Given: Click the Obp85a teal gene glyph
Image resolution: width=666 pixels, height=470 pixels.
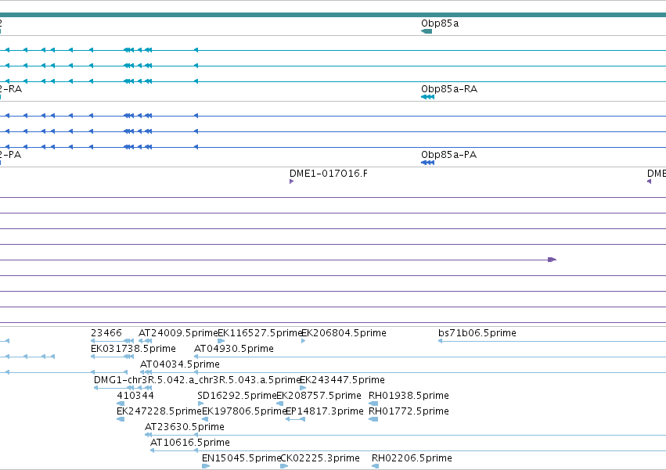Looking at the screenshot, I should pos(427,31).
